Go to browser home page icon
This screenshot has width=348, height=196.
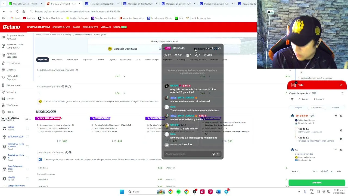[x=24, y=11]
